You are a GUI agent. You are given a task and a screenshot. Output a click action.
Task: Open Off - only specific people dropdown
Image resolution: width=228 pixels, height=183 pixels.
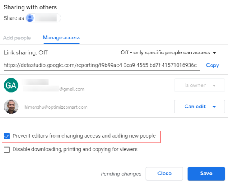tap(168, 52)
